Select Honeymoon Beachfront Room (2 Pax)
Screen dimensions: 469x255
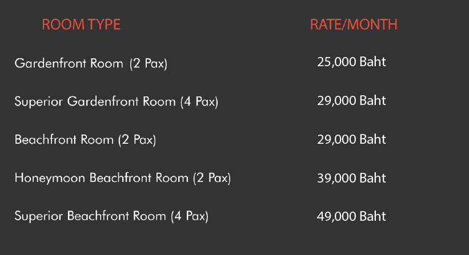123,178
